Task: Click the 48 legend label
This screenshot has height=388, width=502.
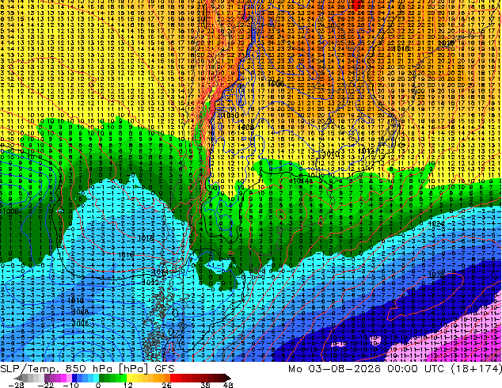Action: [228, 385]
